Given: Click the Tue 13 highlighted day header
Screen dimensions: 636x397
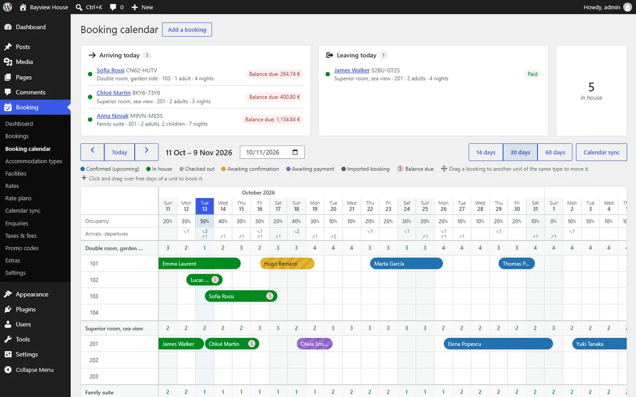Looking at the screenshot, I should [205, 206].
